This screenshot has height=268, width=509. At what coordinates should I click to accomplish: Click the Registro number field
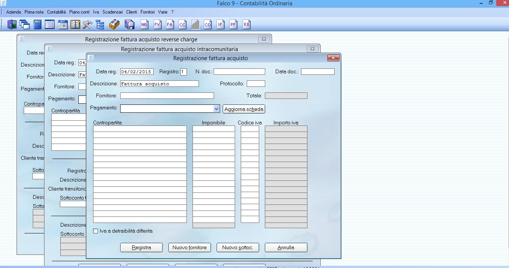183,72
